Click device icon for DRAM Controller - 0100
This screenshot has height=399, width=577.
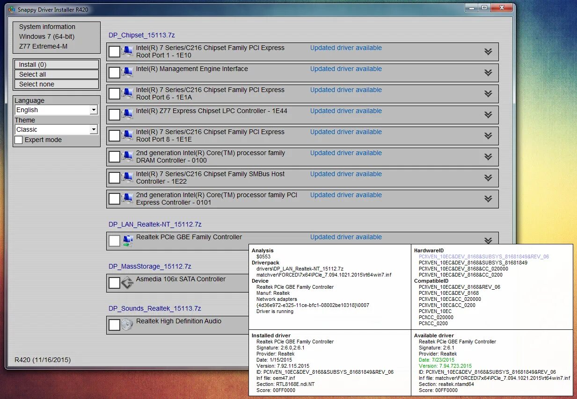click(x=127, y=157)
